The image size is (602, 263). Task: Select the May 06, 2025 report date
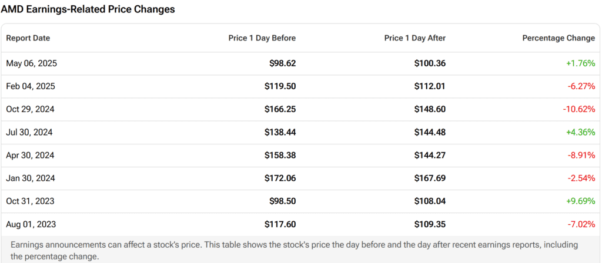[32, 63]
